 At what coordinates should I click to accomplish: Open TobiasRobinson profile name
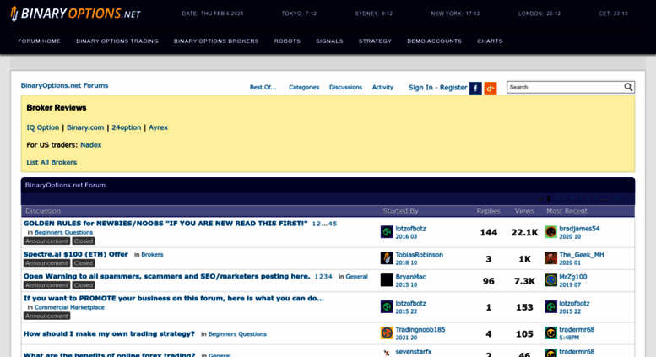420,255
